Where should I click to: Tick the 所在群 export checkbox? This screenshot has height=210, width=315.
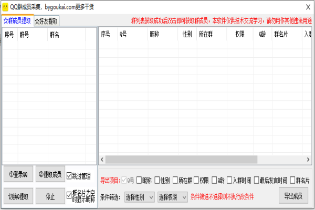[x=175, y=181]
